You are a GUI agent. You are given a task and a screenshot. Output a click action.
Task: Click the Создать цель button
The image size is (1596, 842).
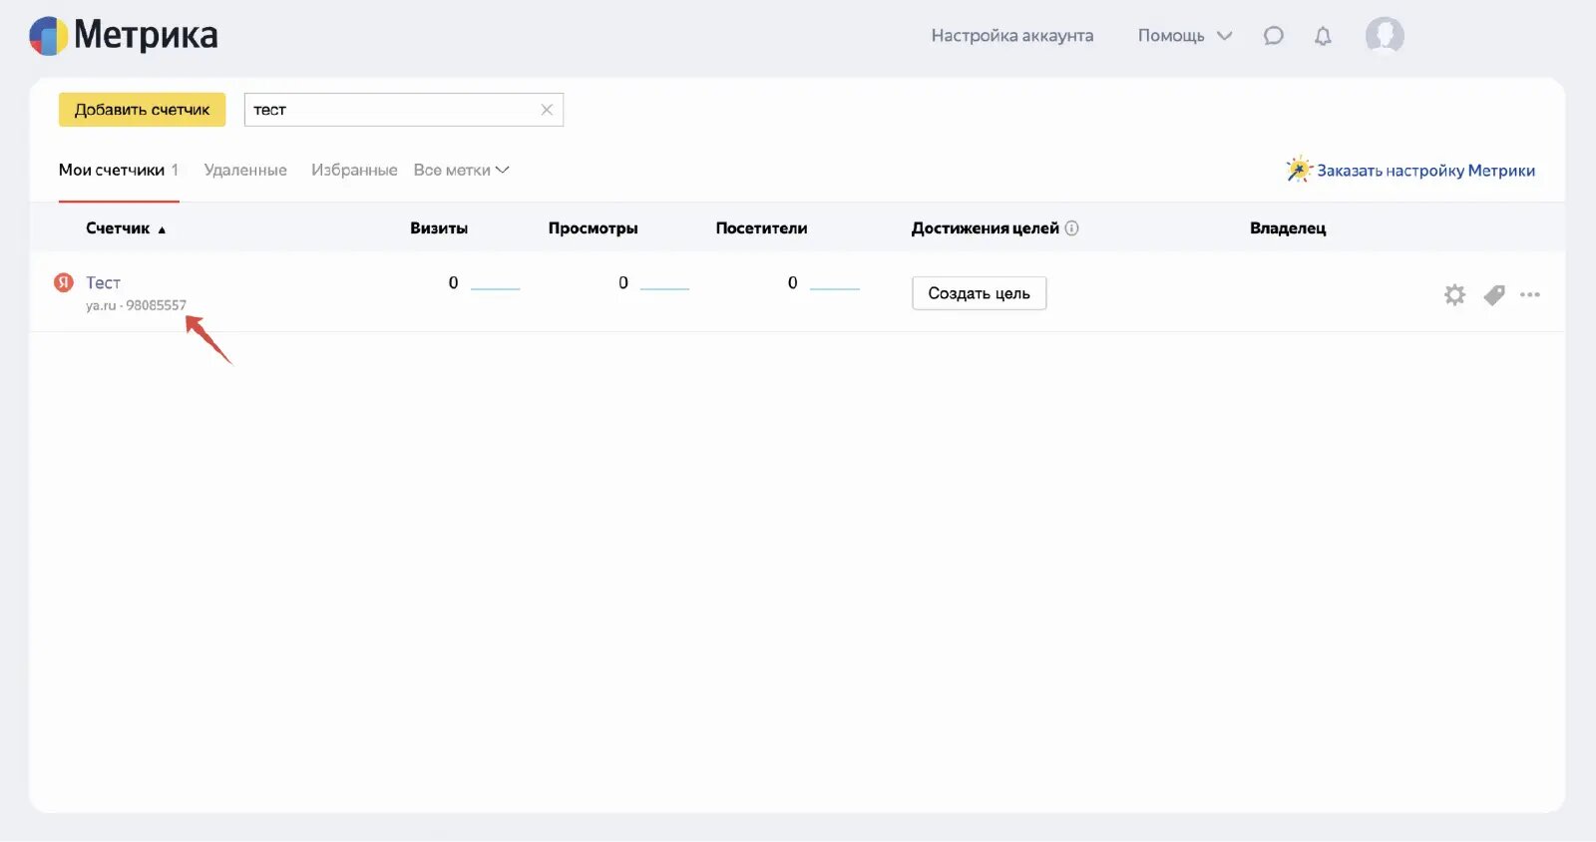pyautogui.click(x=979, y=293)
